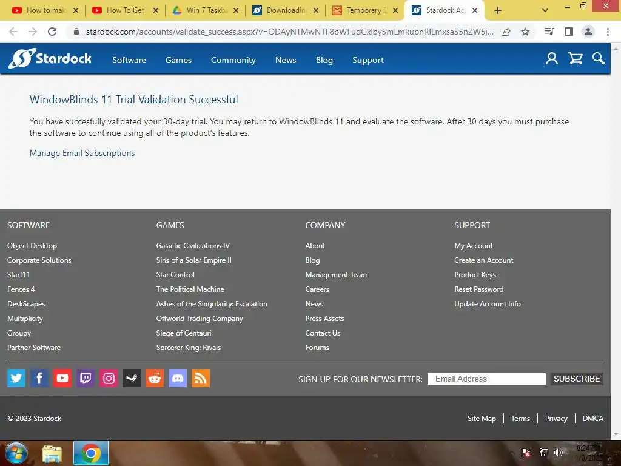This screenshot has height=466, width=621.
Task: Open the Software menu
Action: pos(129,60)
